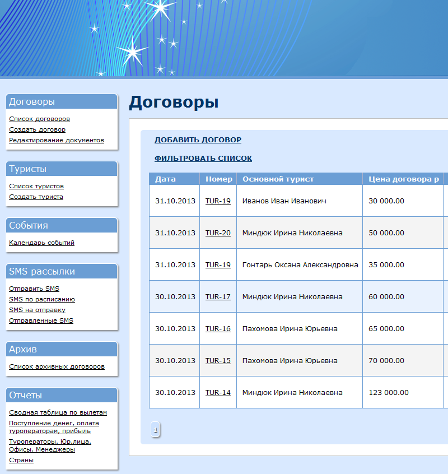This screenshot has width=448, height=474.
Task: Click the Архив sidebar section header
Action: (62, 349)
